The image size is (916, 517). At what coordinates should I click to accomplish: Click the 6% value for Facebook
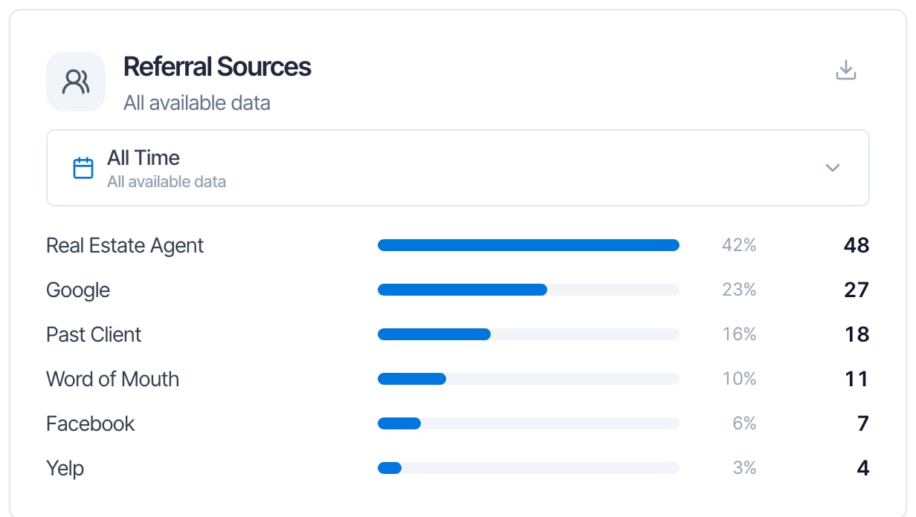pos(744,423)
